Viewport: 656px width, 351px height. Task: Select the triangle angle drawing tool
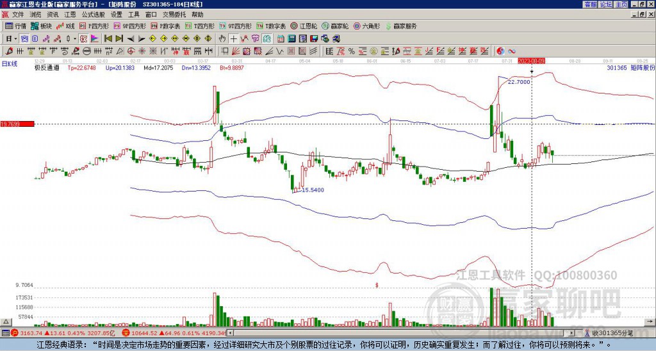coord(120,51)
